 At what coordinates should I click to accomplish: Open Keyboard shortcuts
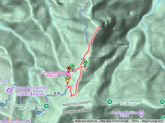point(86,121)
